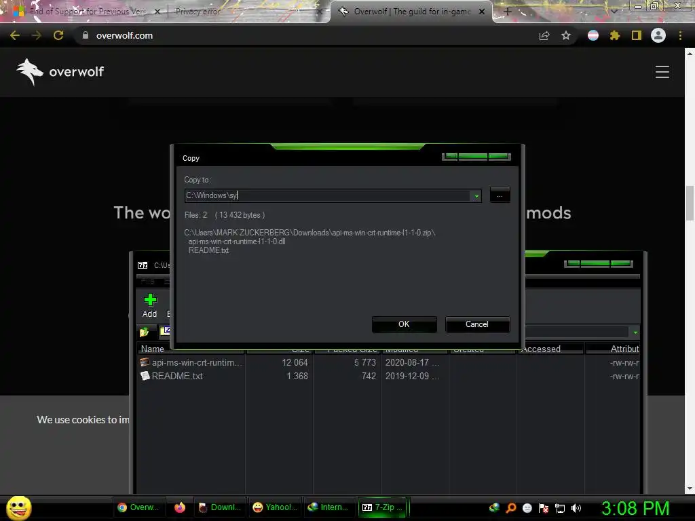The height and width of the screenshot is (521, 695).
Task: Open a new browser tab
Action: tap(508, 12)
